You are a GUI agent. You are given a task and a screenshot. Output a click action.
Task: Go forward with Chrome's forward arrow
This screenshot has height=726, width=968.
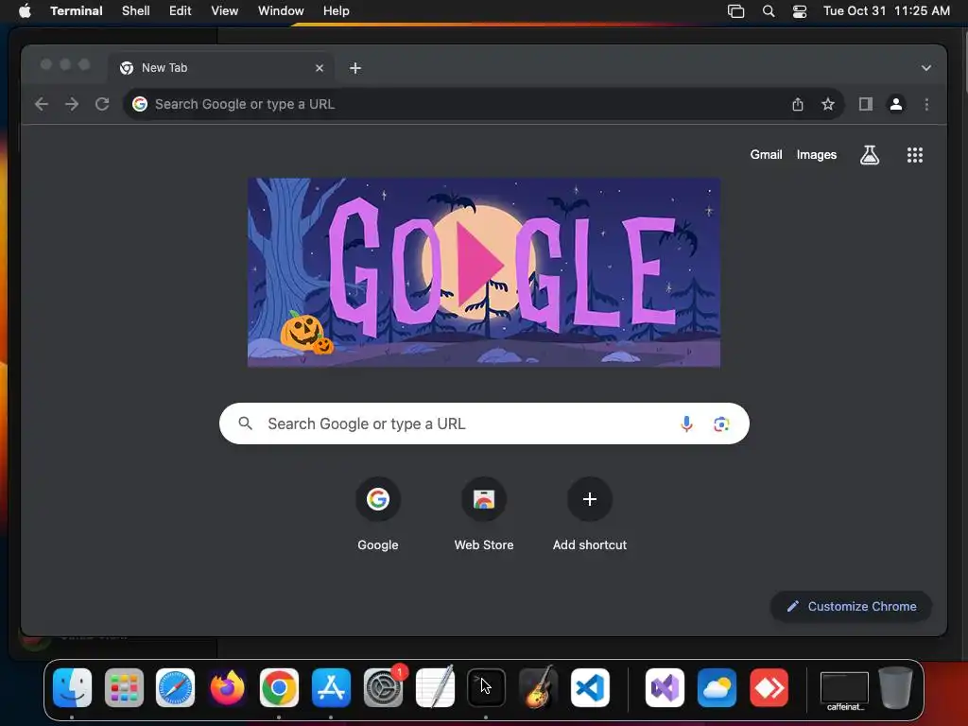(72, 104)
